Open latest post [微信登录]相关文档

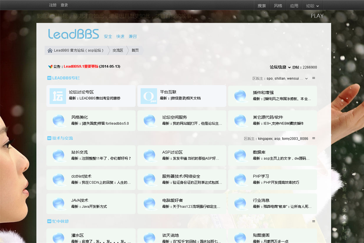[185, 98]
